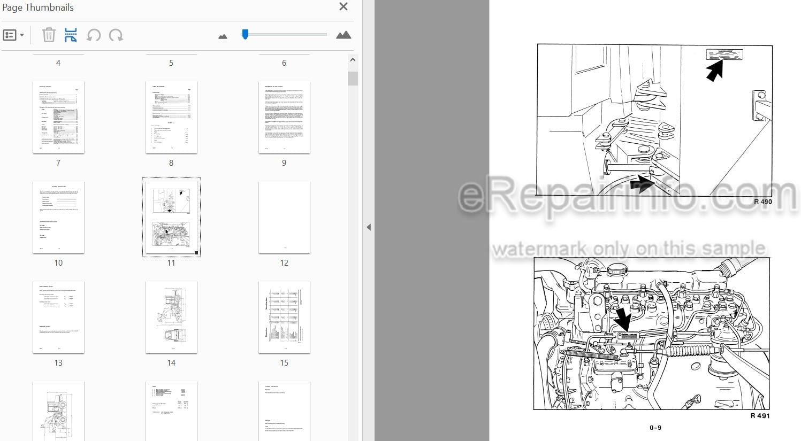Select page 9 thumbnail
The width and height of the screenshot is (801, 441).
click(284, 118)
